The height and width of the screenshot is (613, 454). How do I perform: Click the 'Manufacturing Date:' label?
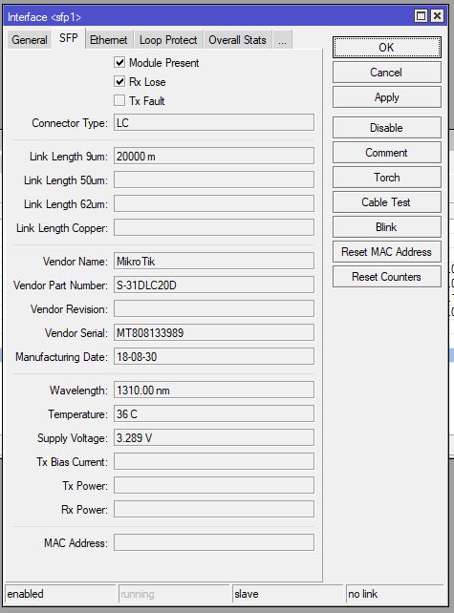coord(61,357)
